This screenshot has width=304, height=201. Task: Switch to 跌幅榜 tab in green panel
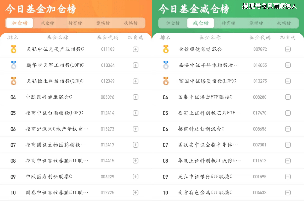pos(284,23)
